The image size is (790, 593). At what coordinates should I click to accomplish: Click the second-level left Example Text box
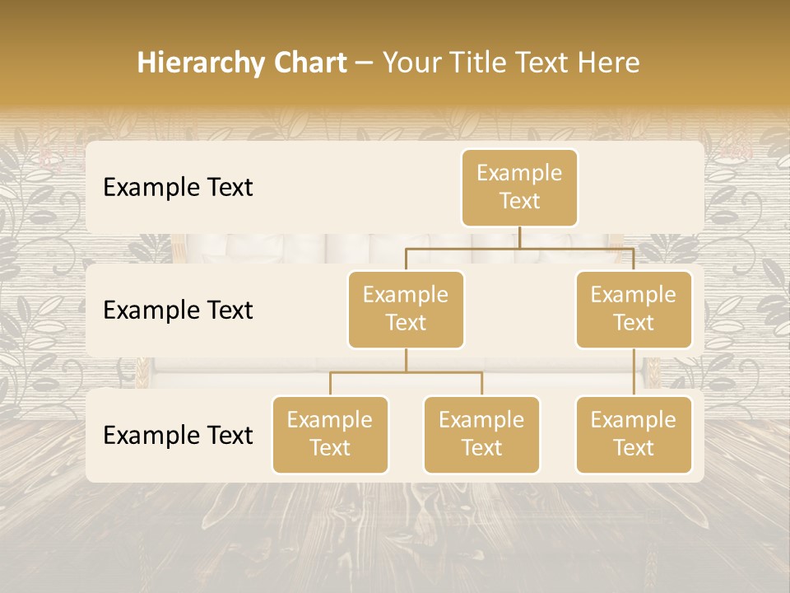[406, 309]
